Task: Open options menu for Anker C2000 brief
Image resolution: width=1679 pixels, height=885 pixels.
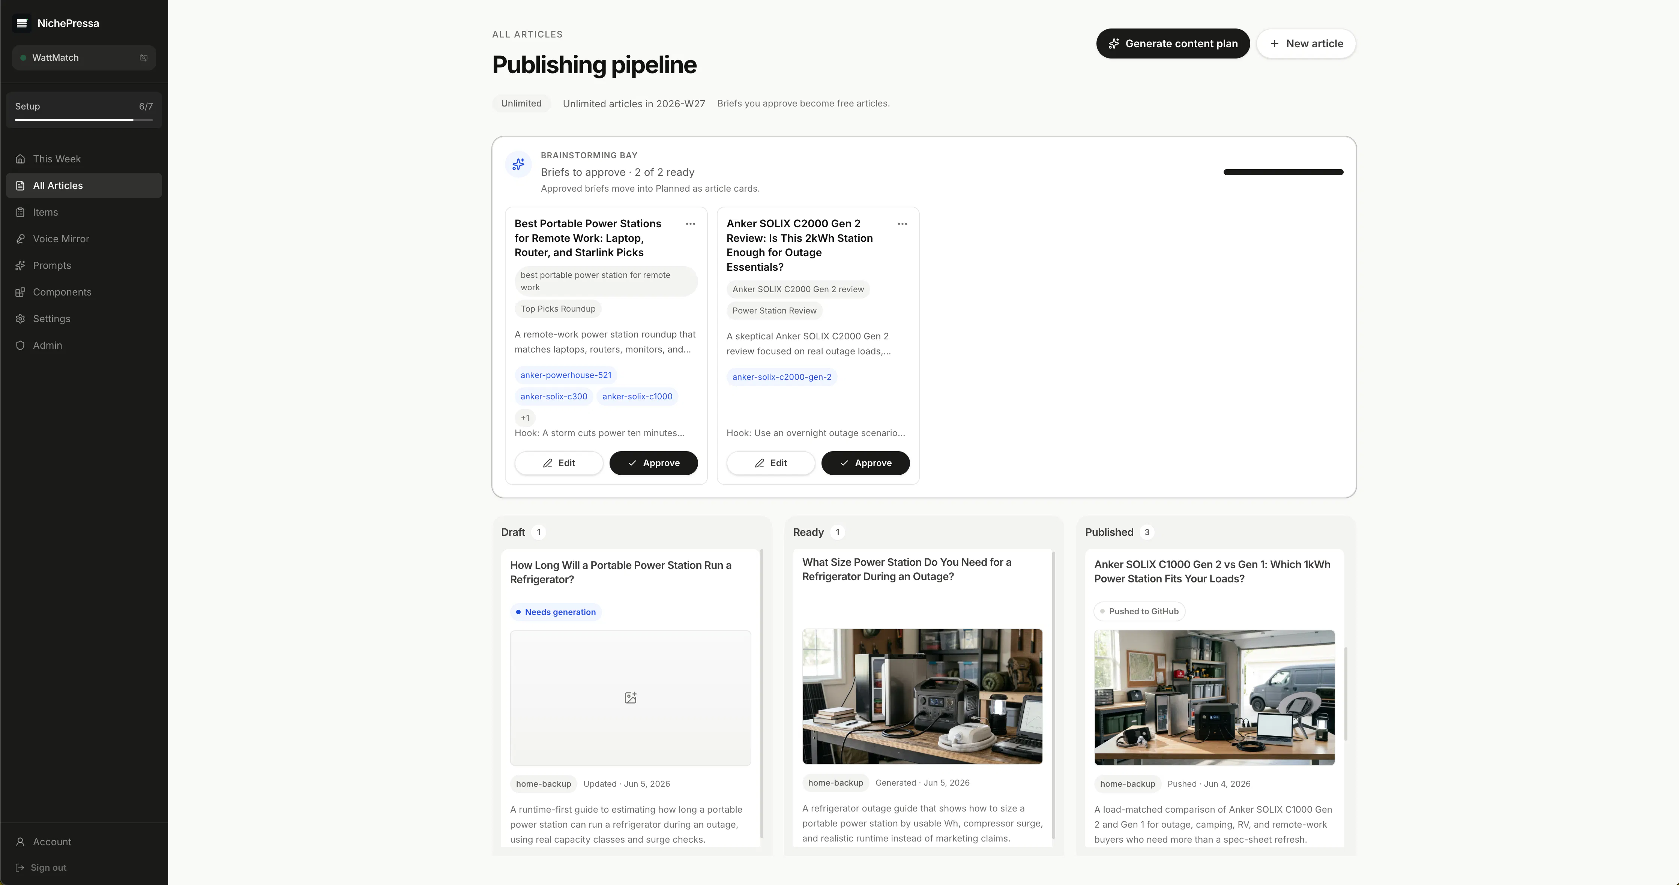Action: click(x=902, y=223)
